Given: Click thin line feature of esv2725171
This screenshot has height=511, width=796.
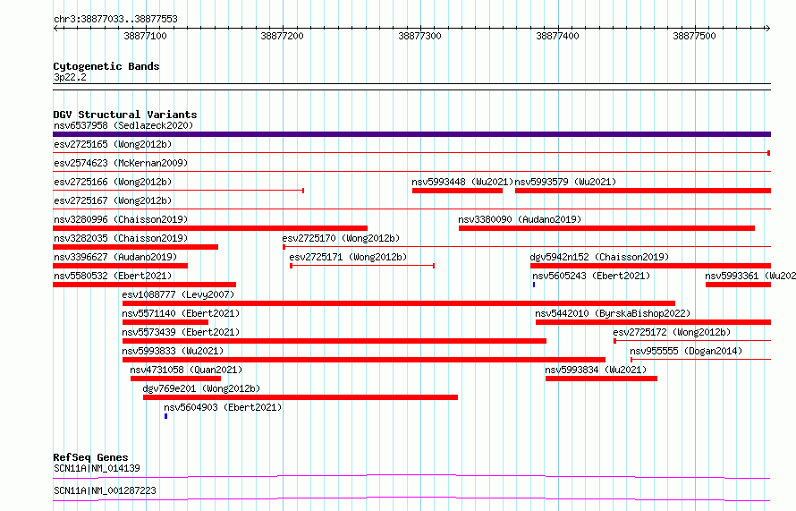Looking at the screenshot, I should 362,266.
